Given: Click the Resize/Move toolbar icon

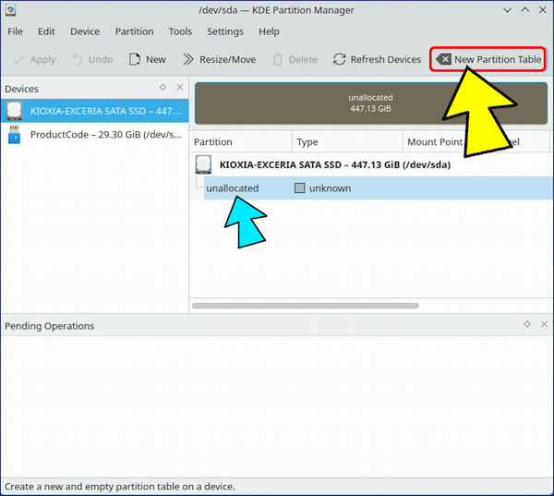Looking at the screenshot, I should (x=188, y=59).
